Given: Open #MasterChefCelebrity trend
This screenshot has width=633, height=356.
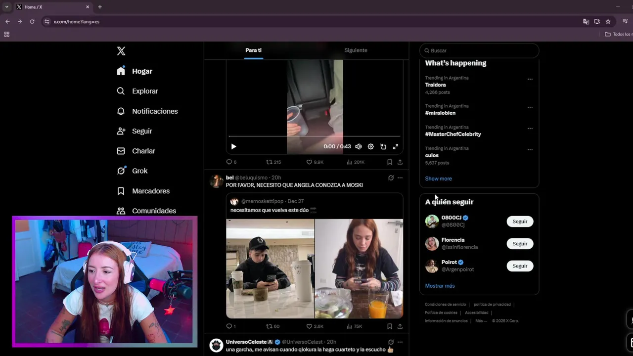Looking at the screenshot, I should coord(453,134).
